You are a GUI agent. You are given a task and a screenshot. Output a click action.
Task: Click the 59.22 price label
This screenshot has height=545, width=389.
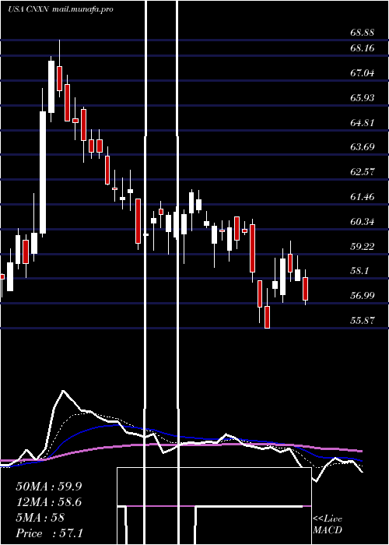pyautogui.click(x=363, y=247)
